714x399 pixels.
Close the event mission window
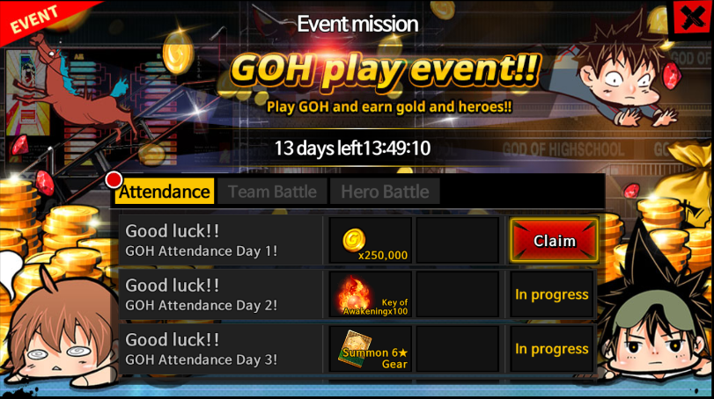pyautogui.click(x=692, y=18)
